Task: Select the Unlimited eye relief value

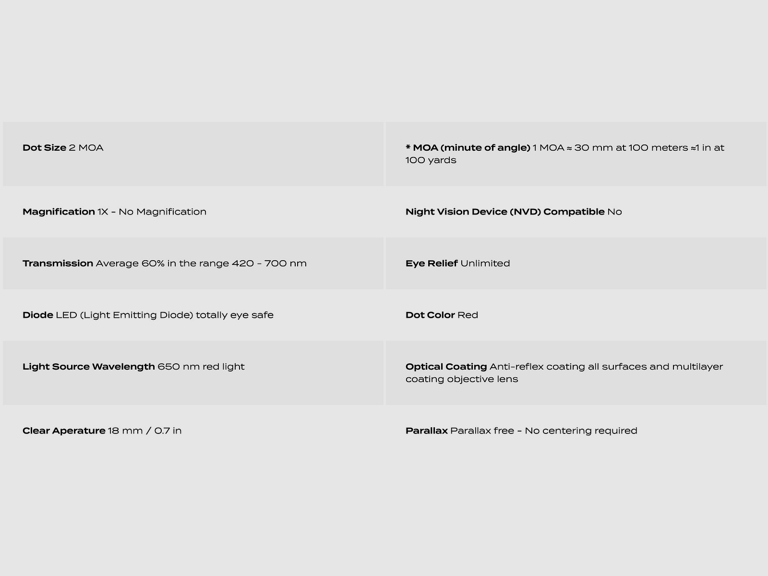Action: 485,264
